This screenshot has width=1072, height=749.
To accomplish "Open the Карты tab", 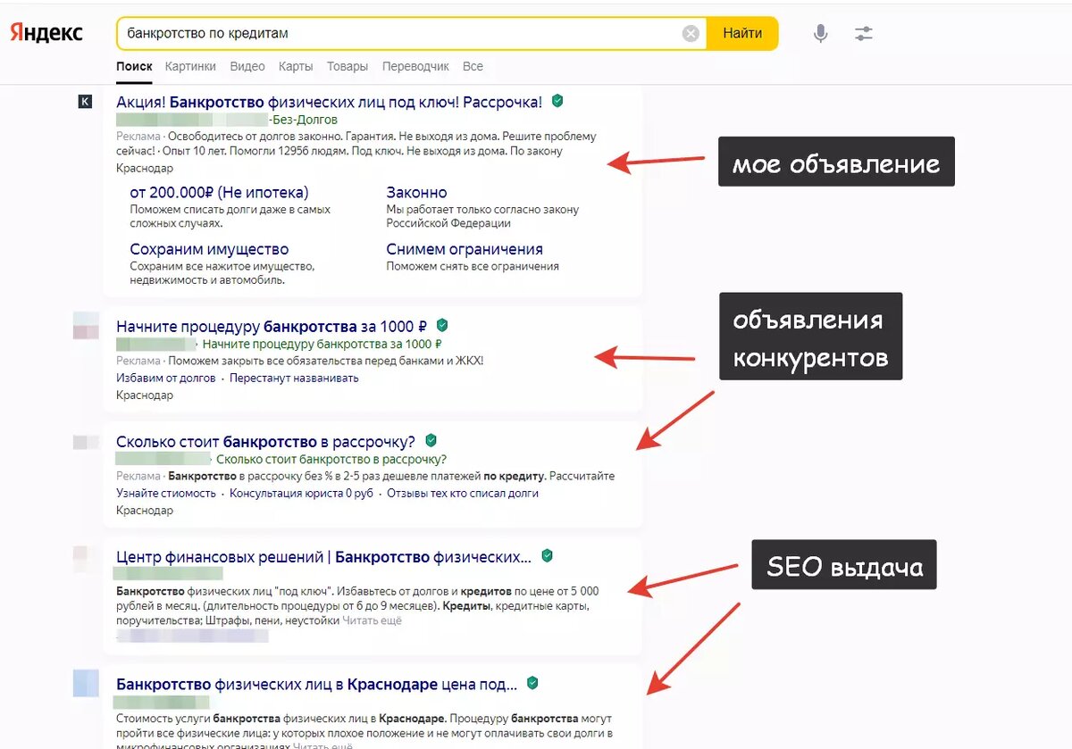I will [296, 67].
